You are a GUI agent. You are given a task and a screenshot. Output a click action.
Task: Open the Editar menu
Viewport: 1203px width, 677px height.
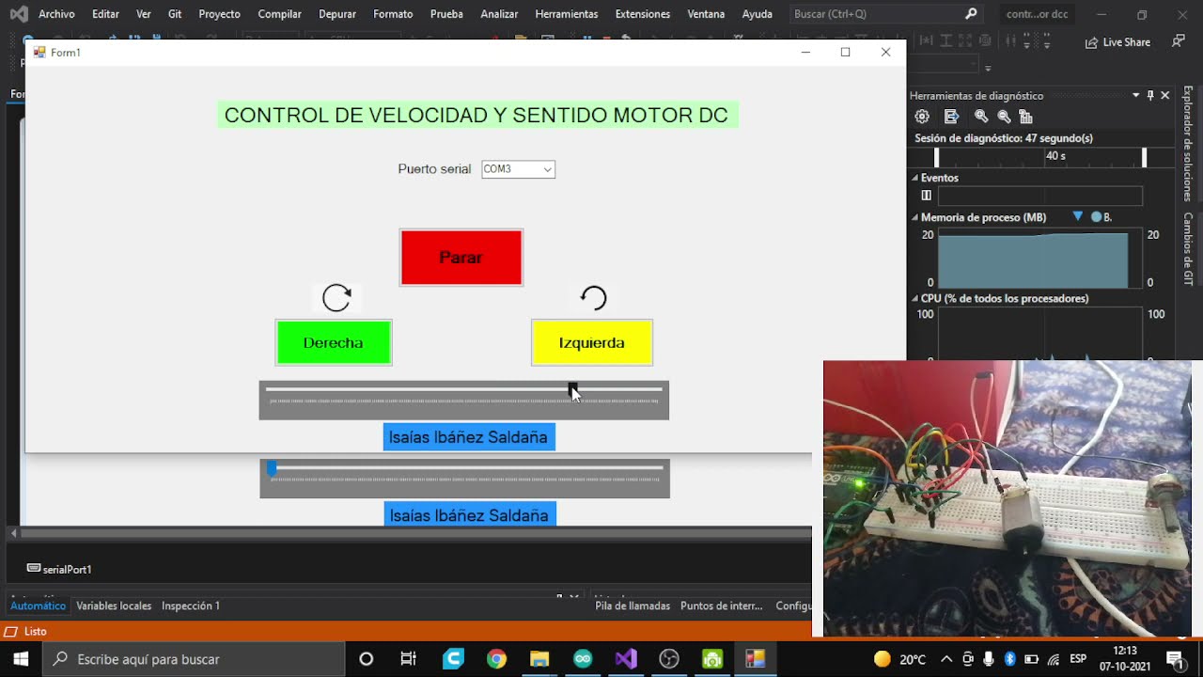pyautogui.click(x=105, y=14)
